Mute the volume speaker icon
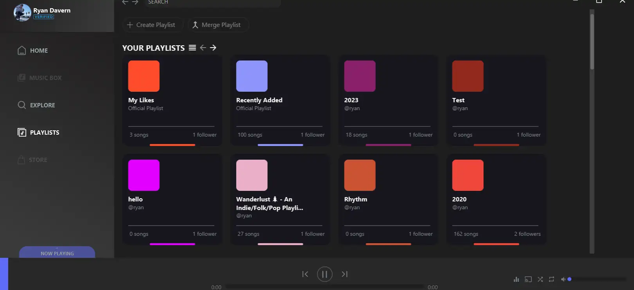 click(563, 279)
